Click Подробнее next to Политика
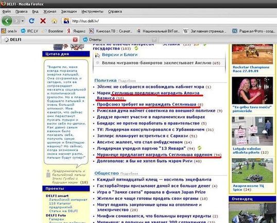277x223 pixels. [127, 81]
